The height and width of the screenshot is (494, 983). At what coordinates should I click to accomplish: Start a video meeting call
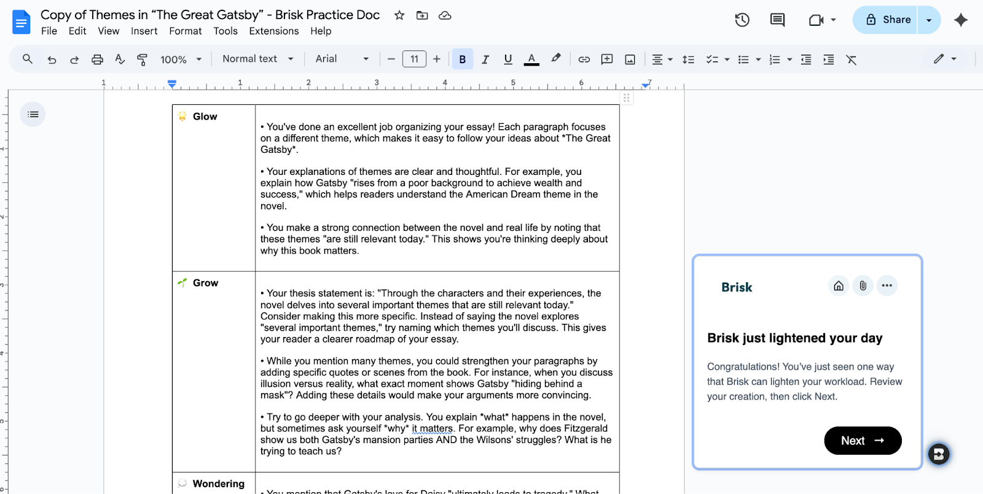(816, 20)
